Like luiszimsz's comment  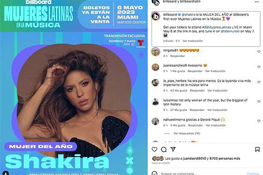[x=258, y=101]
